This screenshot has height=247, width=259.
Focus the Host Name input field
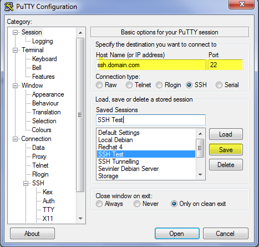point(151,65)
